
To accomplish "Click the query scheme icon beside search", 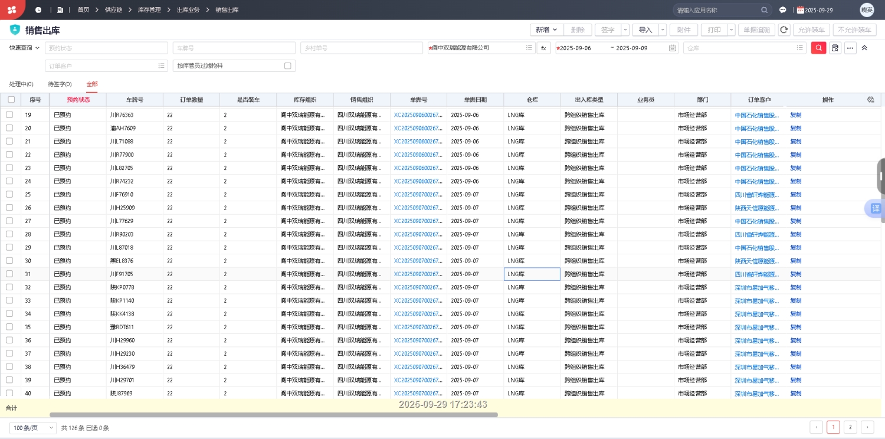I will 835,48.
